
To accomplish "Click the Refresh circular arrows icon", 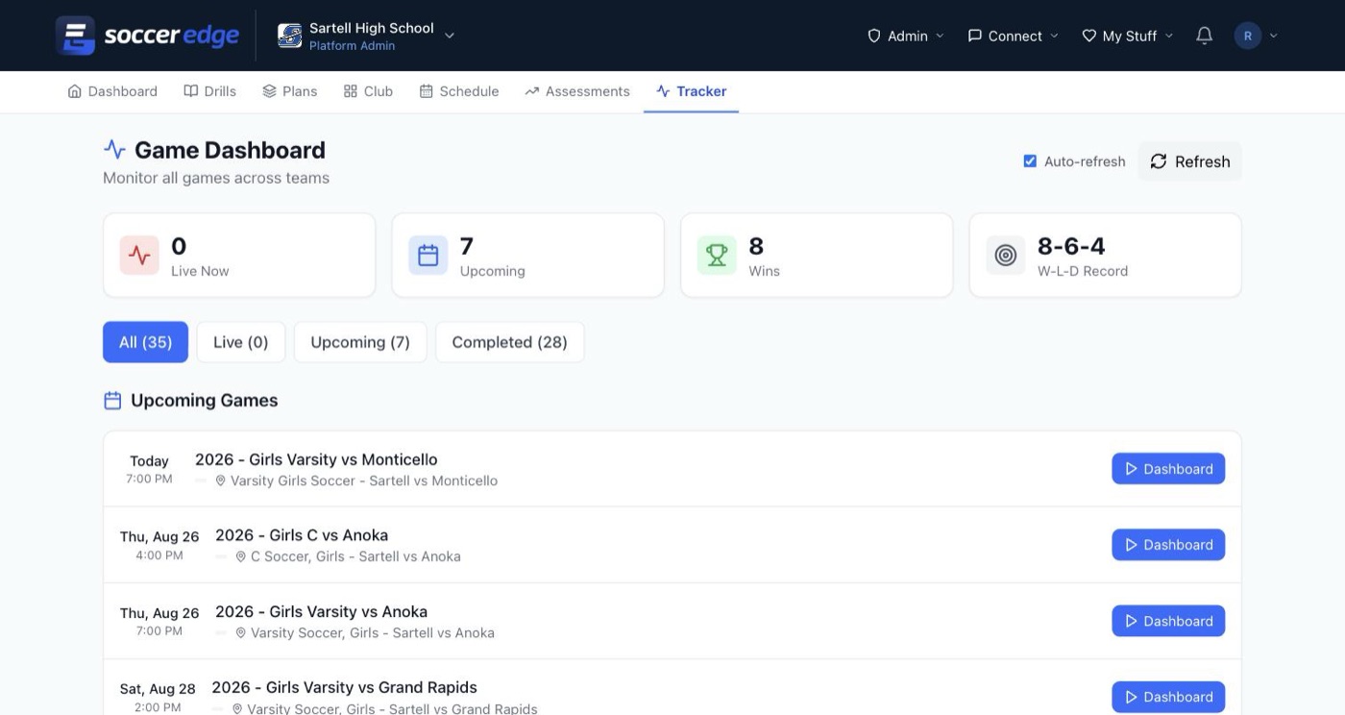I will click(1159, 161).
